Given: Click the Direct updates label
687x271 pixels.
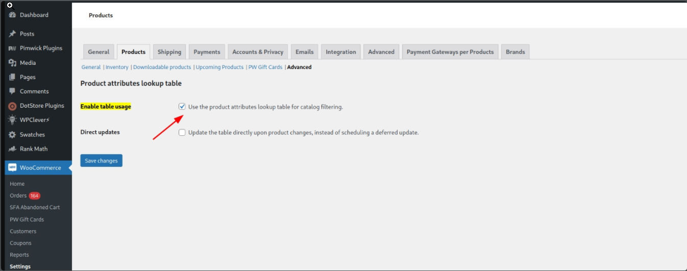Looking at the screenshot, I should pos(100,132).
